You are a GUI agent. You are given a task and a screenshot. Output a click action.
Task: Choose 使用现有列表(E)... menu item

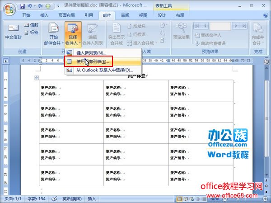(103, 61)
